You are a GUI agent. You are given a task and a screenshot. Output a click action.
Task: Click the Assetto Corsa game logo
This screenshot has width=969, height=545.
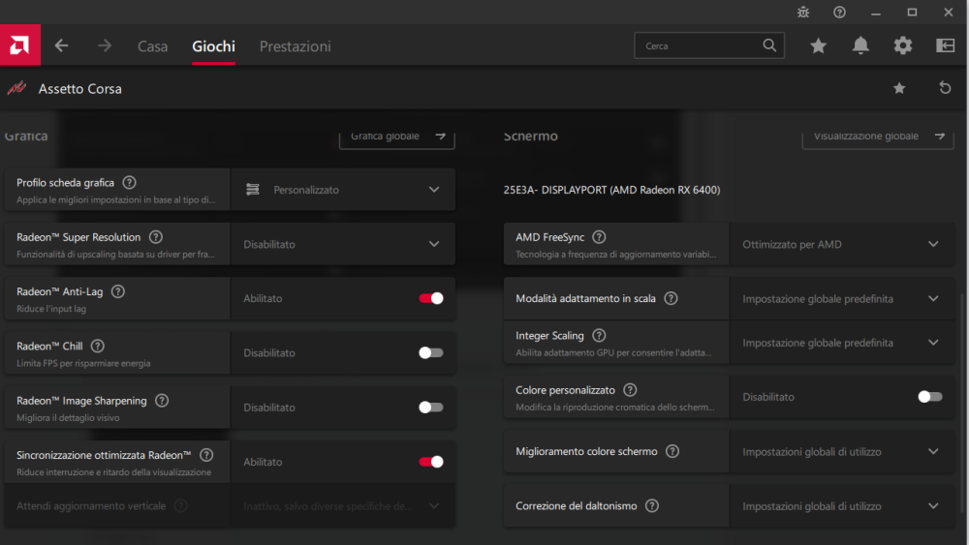[x=16, y=88]
